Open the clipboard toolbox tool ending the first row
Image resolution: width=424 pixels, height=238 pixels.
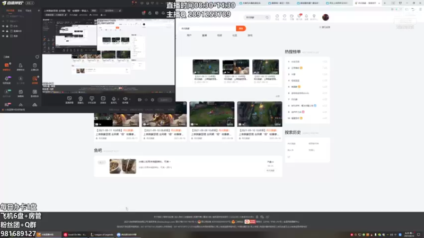[x=34, y=67]
